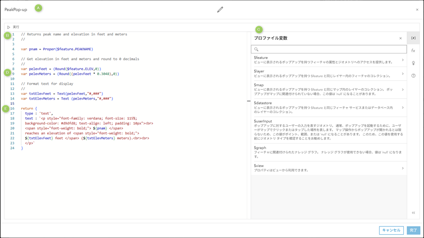Click the キャンセル button

coord(391,230)
